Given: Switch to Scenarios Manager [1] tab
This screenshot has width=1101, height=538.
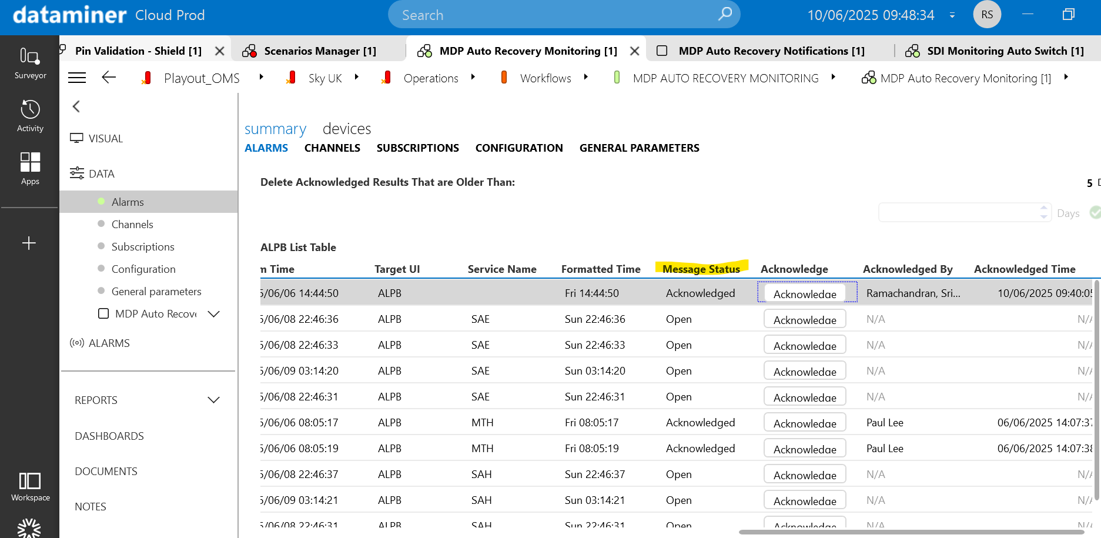Looking at the screenshot, I should pyautogui.click(x=320, y=51).
